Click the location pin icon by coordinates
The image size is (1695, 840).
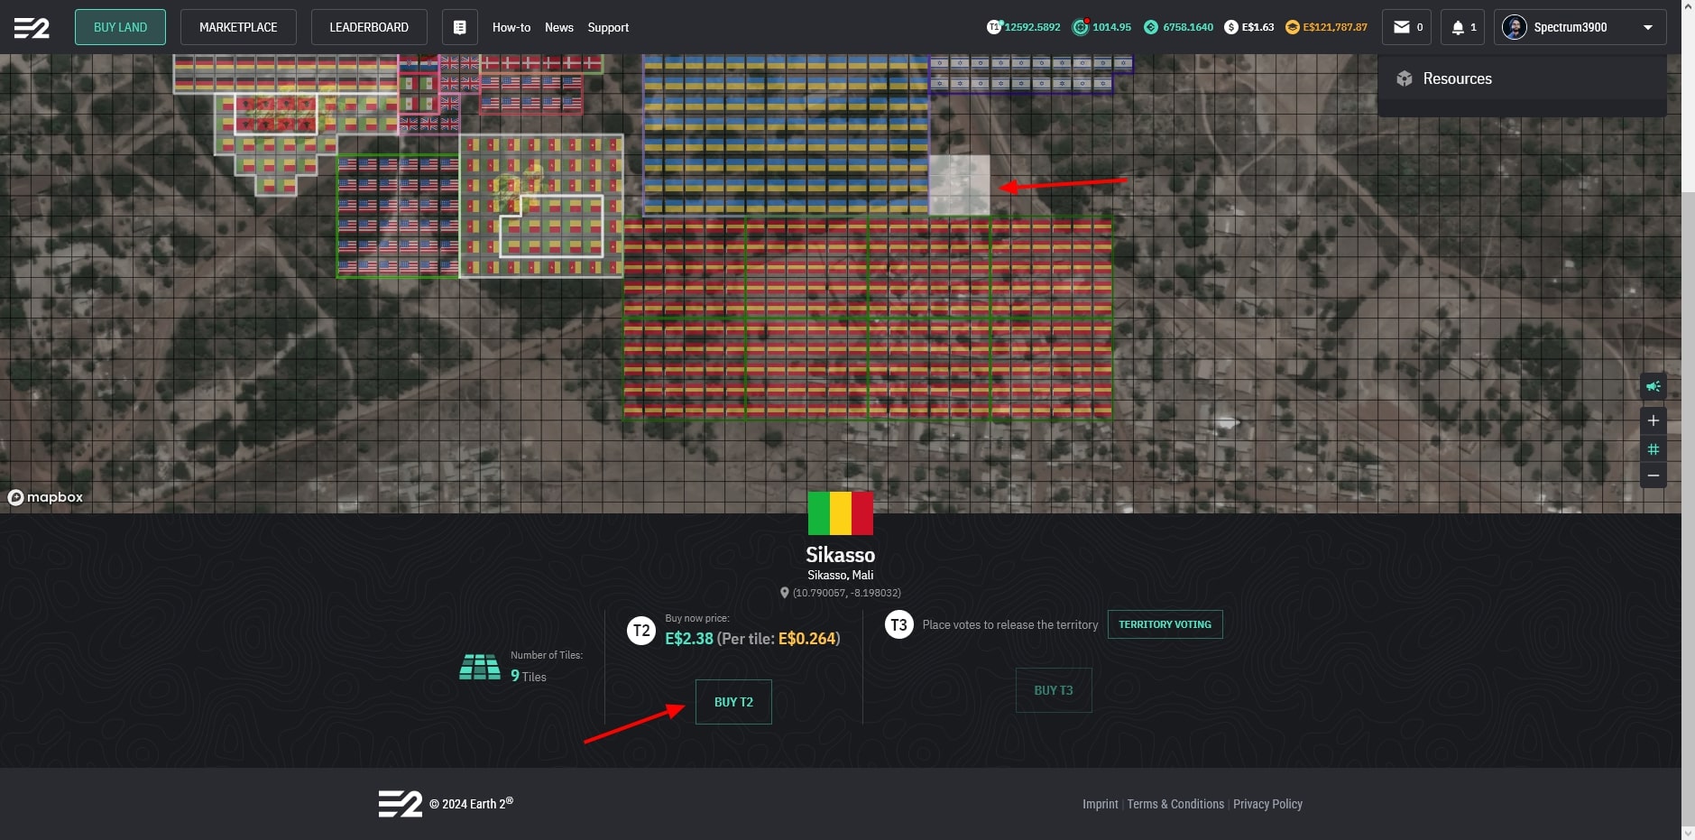[x=784, y=593]
